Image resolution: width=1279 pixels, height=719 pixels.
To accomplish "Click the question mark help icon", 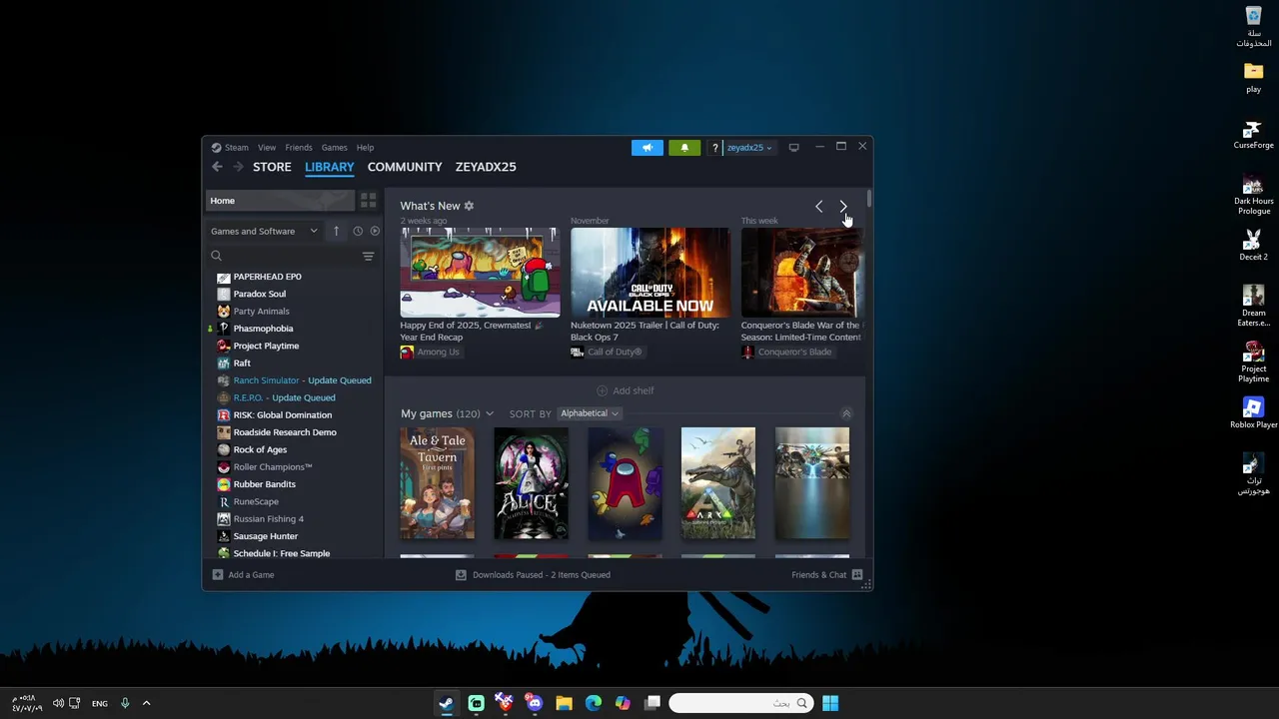I will click(x=714, y=148).
